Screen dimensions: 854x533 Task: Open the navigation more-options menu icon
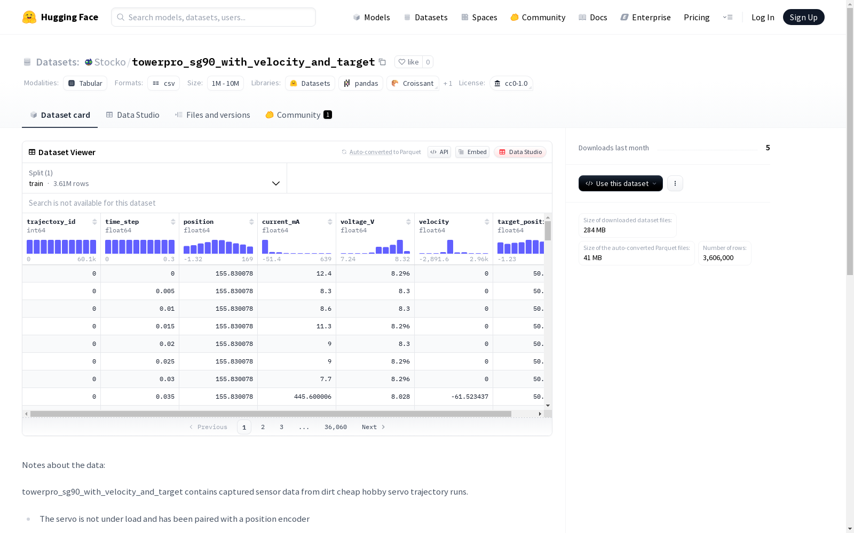click(728, 17)
